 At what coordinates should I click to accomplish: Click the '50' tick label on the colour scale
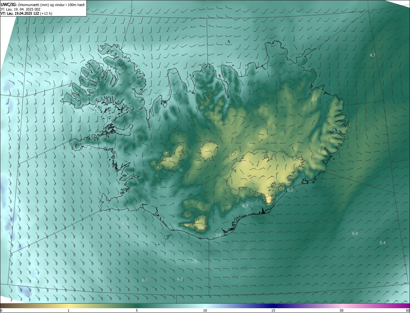(x=407, y=311)
